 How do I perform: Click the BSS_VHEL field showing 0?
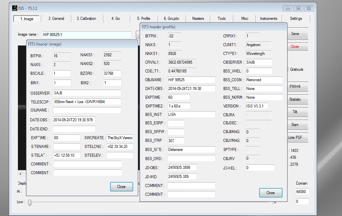[259, 71]
